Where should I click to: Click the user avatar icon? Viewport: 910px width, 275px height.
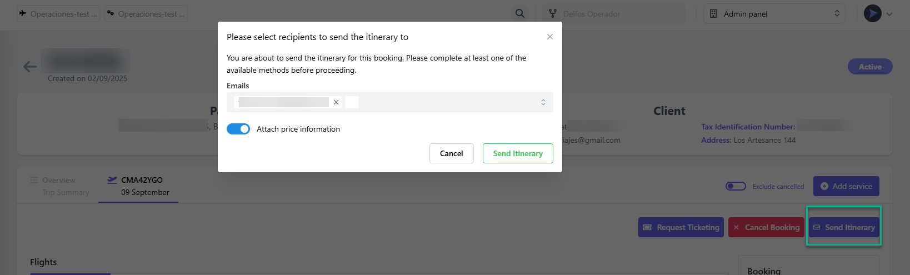(872, 14)
